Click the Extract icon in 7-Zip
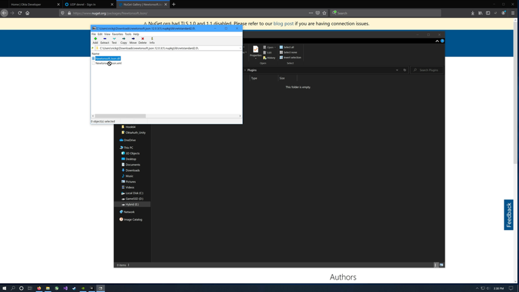The height and width of the screenshot is (292, 519). [105, 40]
